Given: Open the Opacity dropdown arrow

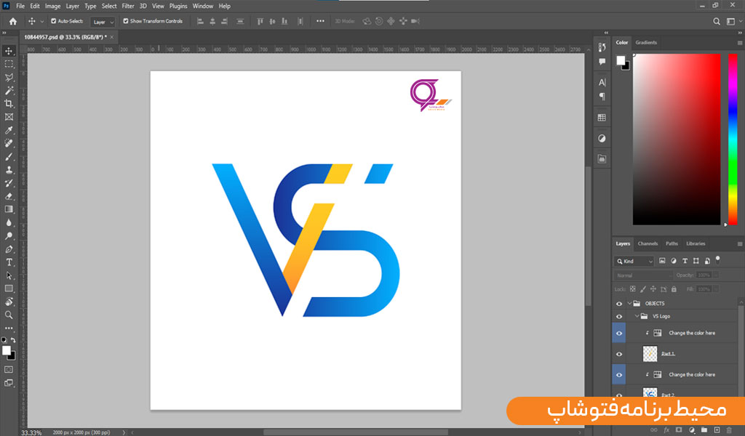Looking at the screenshot, I should point(716,275).
